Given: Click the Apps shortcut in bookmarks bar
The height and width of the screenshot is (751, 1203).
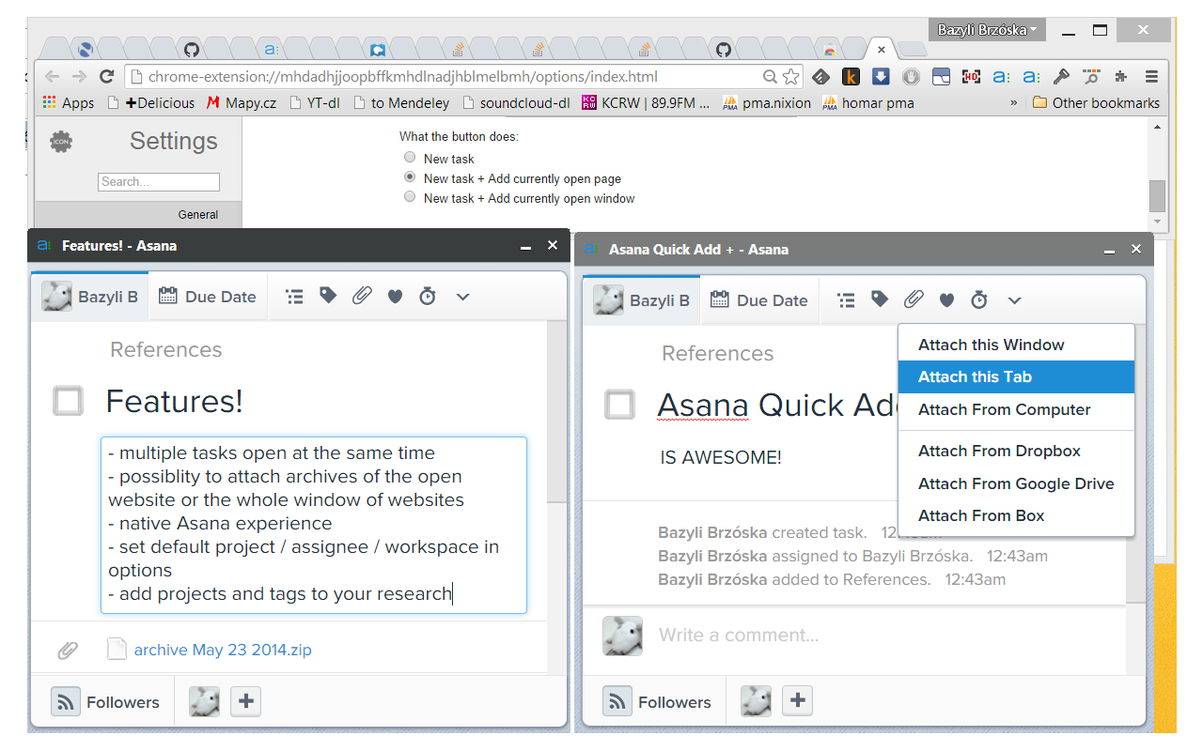Looking at the screenshot, I should (68, 103).
